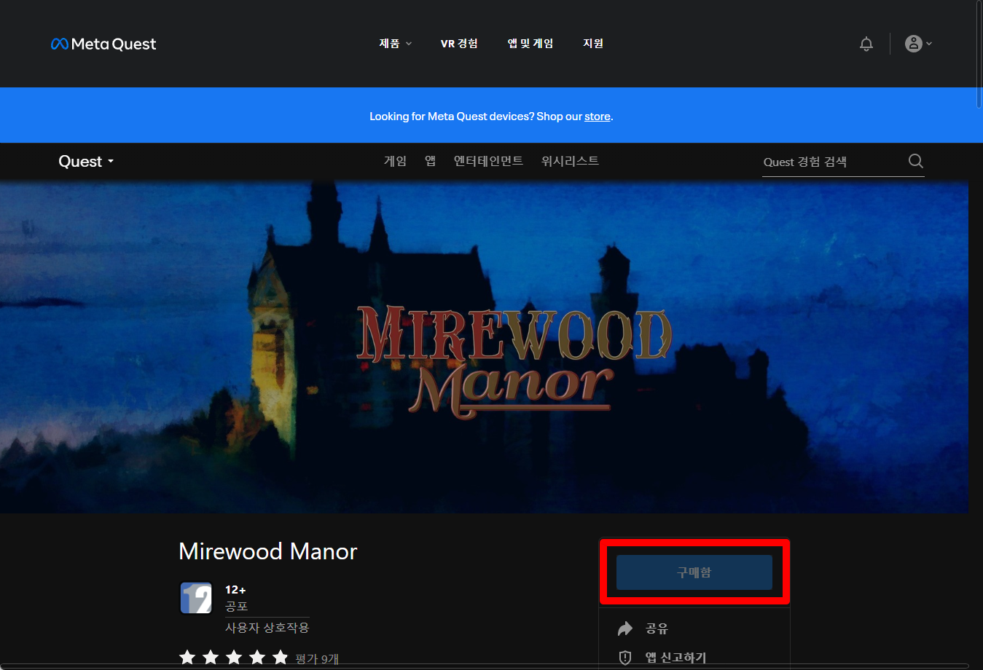The height and width of the screenshot is (670, 983).
Task: Click the share arrow icon
Action: tap(625, 628)
